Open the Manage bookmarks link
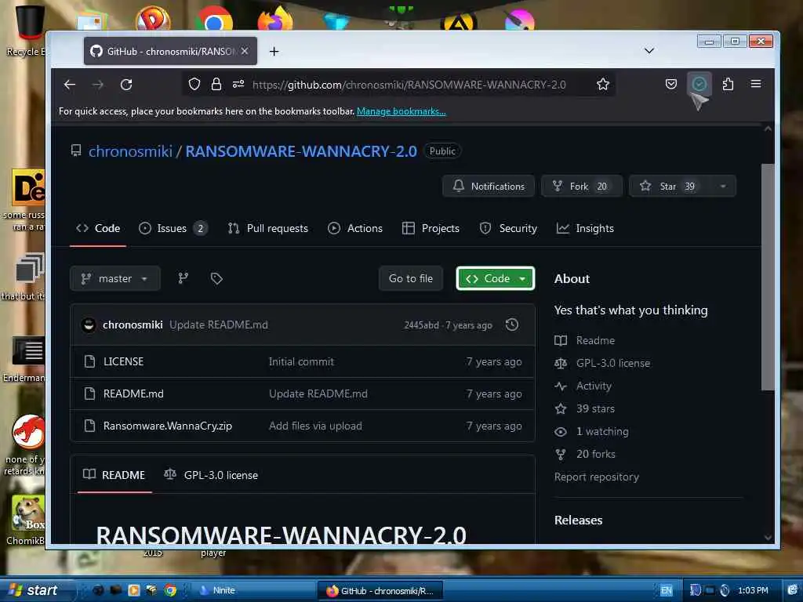 [401, 111]
